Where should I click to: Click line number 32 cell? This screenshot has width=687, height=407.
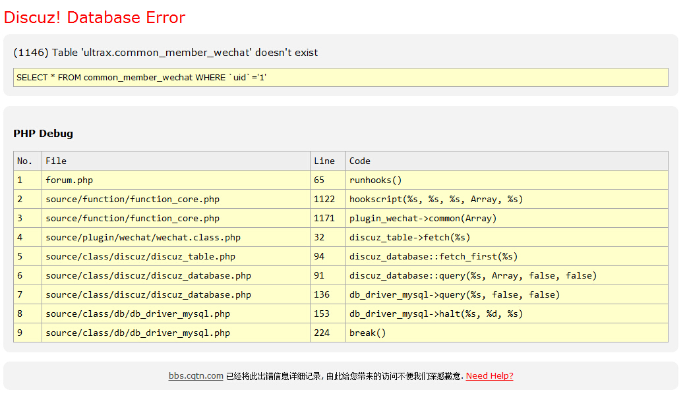pos(328,237)
